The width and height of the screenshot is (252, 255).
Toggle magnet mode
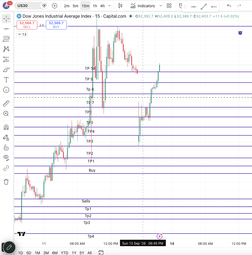pyautogui.click(x=6, y=127)
